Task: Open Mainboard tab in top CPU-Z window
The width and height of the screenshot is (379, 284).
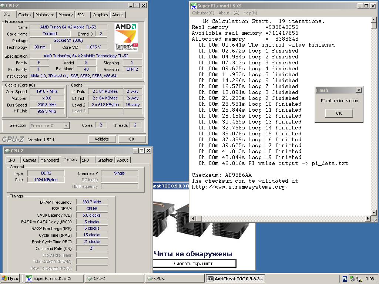Action: coord(45,15)
